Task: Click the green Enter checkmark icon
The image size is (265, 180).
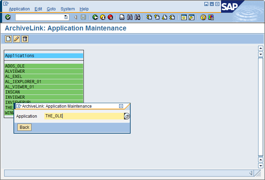Action: [x=8, y=17]
